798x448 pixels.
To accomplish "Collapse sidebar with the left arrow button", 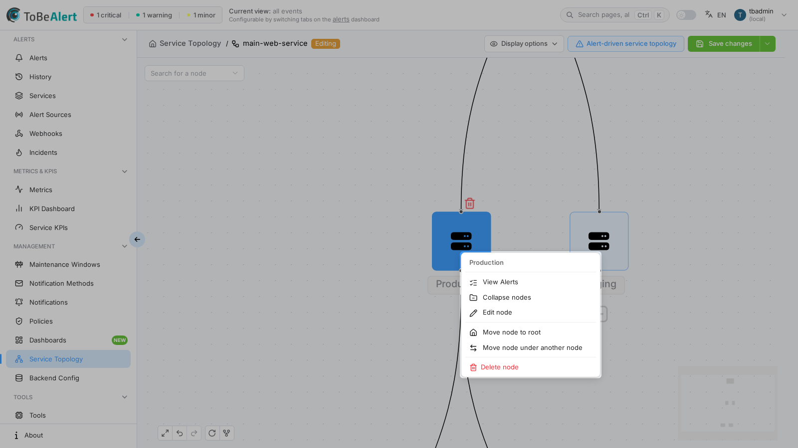I will point(137,239).
